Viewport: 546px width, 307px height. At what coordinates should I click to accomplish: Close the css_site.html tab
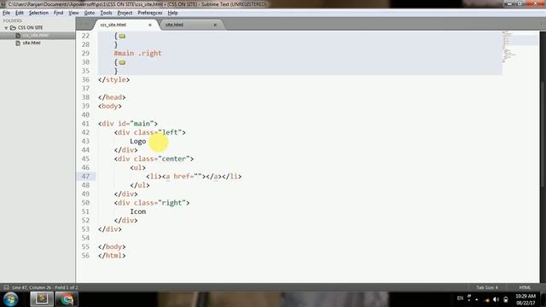click(x=150, y=25)
